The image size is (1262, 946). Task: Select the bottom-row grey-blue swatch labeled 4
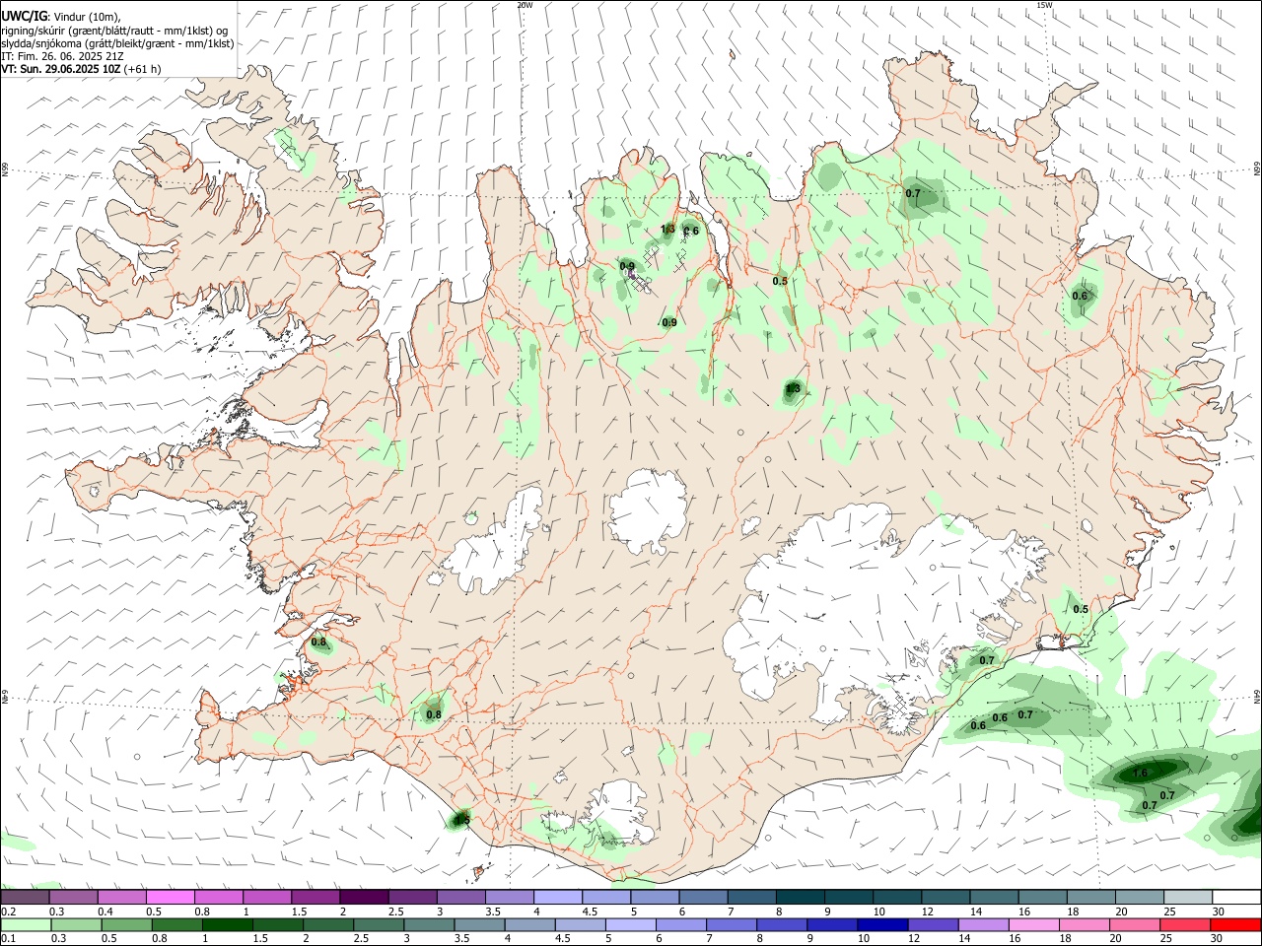coord(528,924)
